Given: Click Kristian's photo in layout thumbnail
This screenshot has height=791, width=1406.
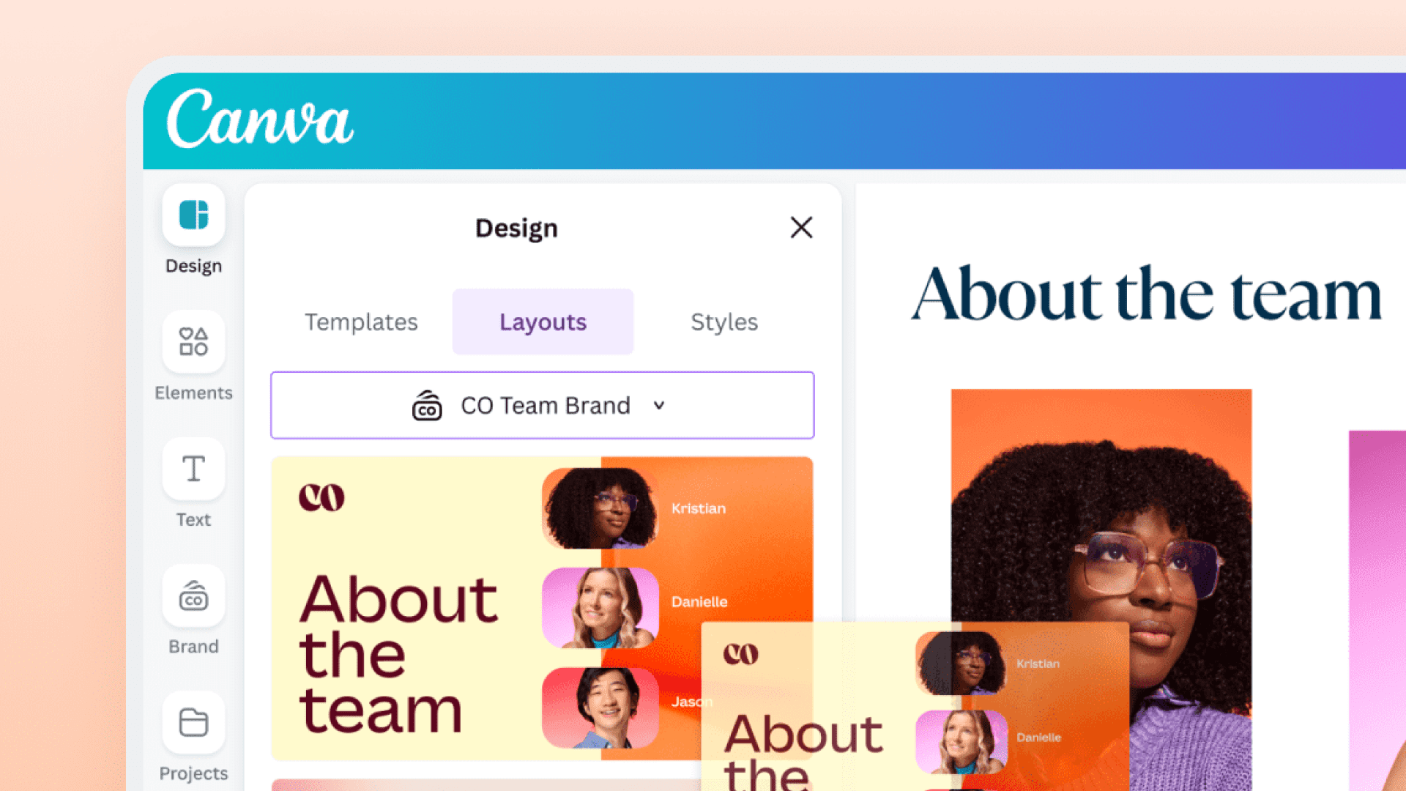Looking at the screenshot, I should (x=600, y=508).
